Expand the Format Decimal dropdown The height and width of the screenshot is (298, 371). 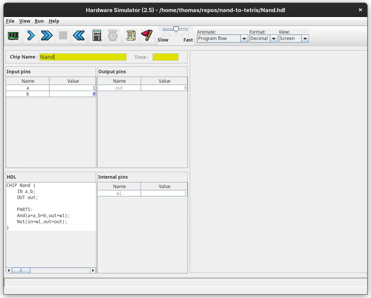tap(273, 39)
